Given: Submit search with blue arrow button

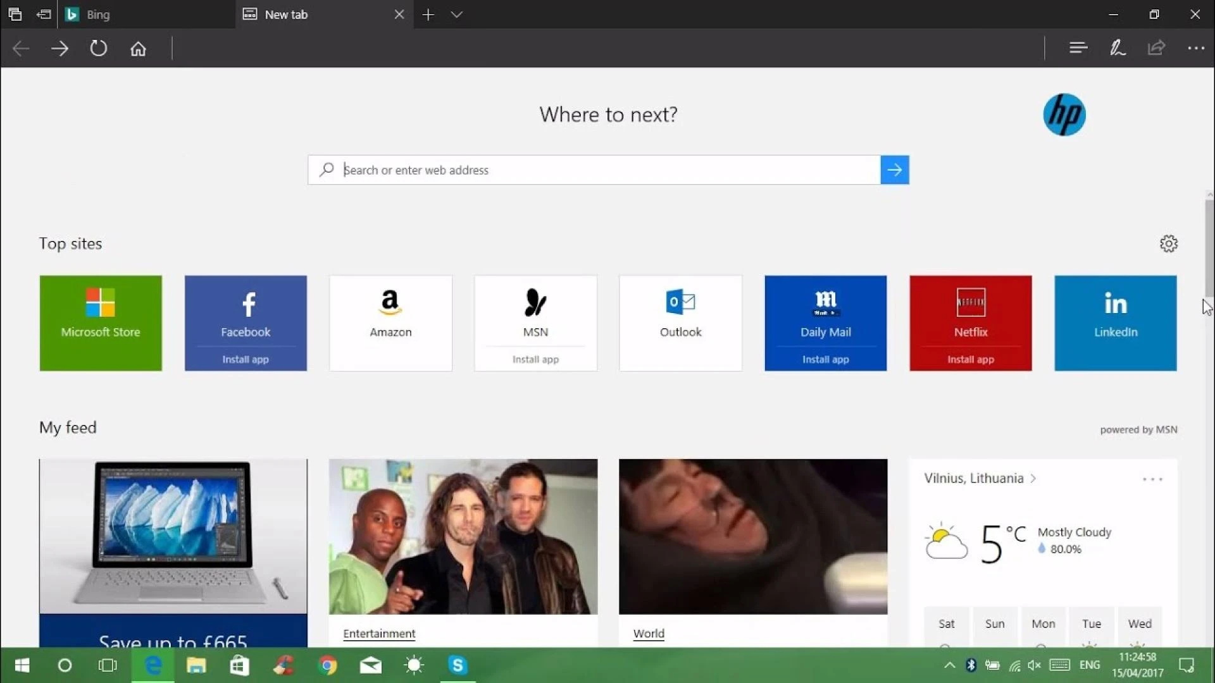Looking at the screenshot, I should [x=894, y=169].
